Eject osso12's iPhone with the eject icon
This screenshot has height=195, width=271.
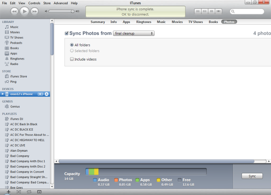click(46, 94)
